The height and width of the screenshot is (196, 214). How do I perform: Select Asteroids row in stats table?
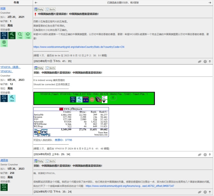click(x=71, y=122)
